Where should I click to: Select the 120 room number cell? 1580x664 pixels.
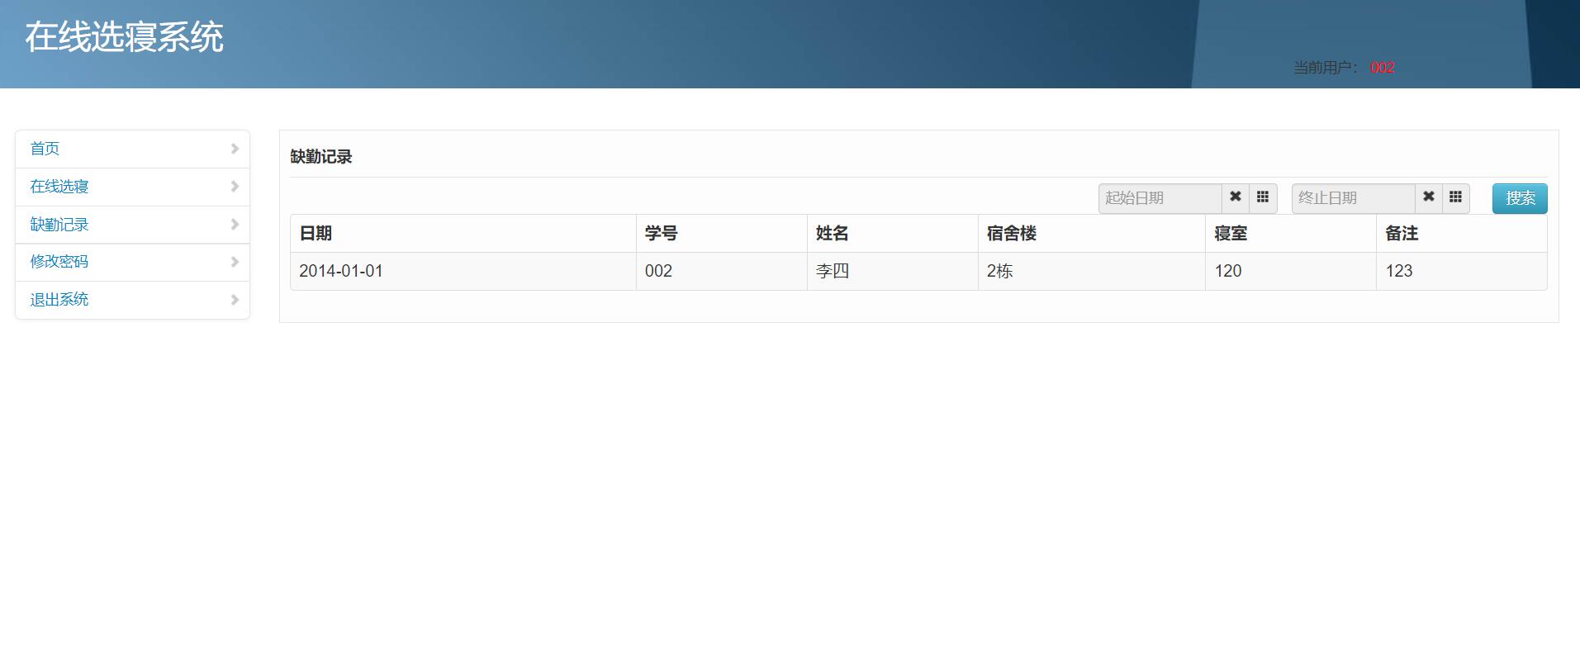click(x=1291, y=271)
